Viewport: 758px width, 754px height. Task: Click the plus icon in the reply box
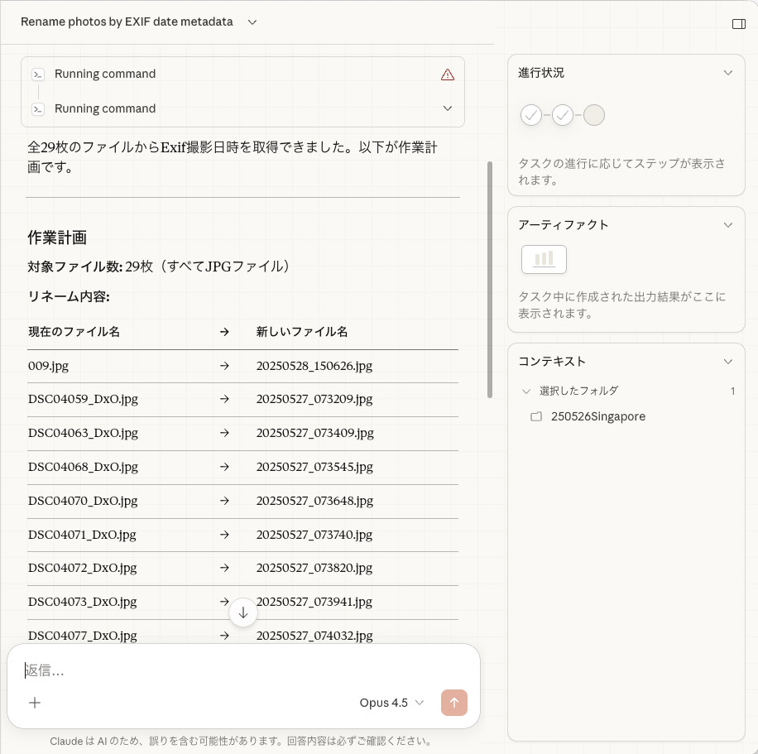tap(35, 703)
